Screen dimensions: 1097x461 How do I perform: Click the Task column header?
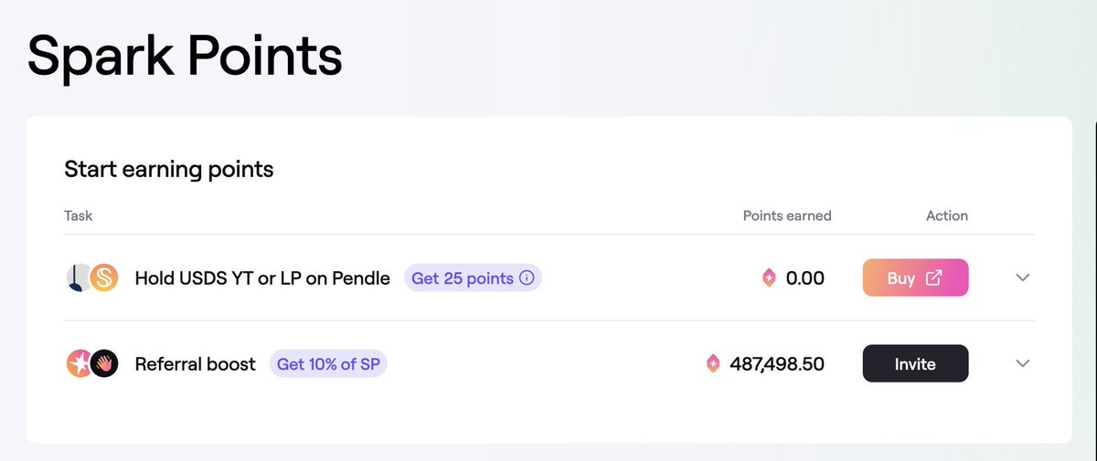[x=79, y=216]
